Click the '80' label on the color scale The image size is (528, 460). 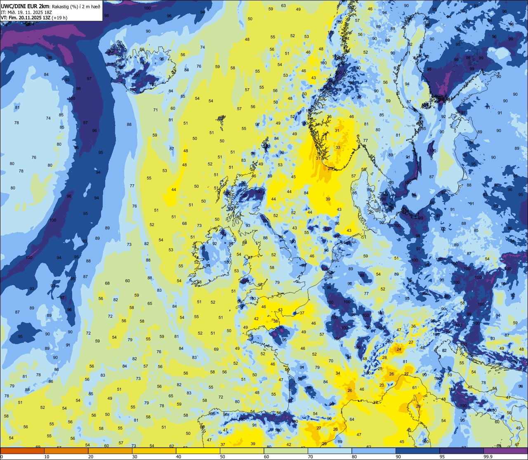354,457
